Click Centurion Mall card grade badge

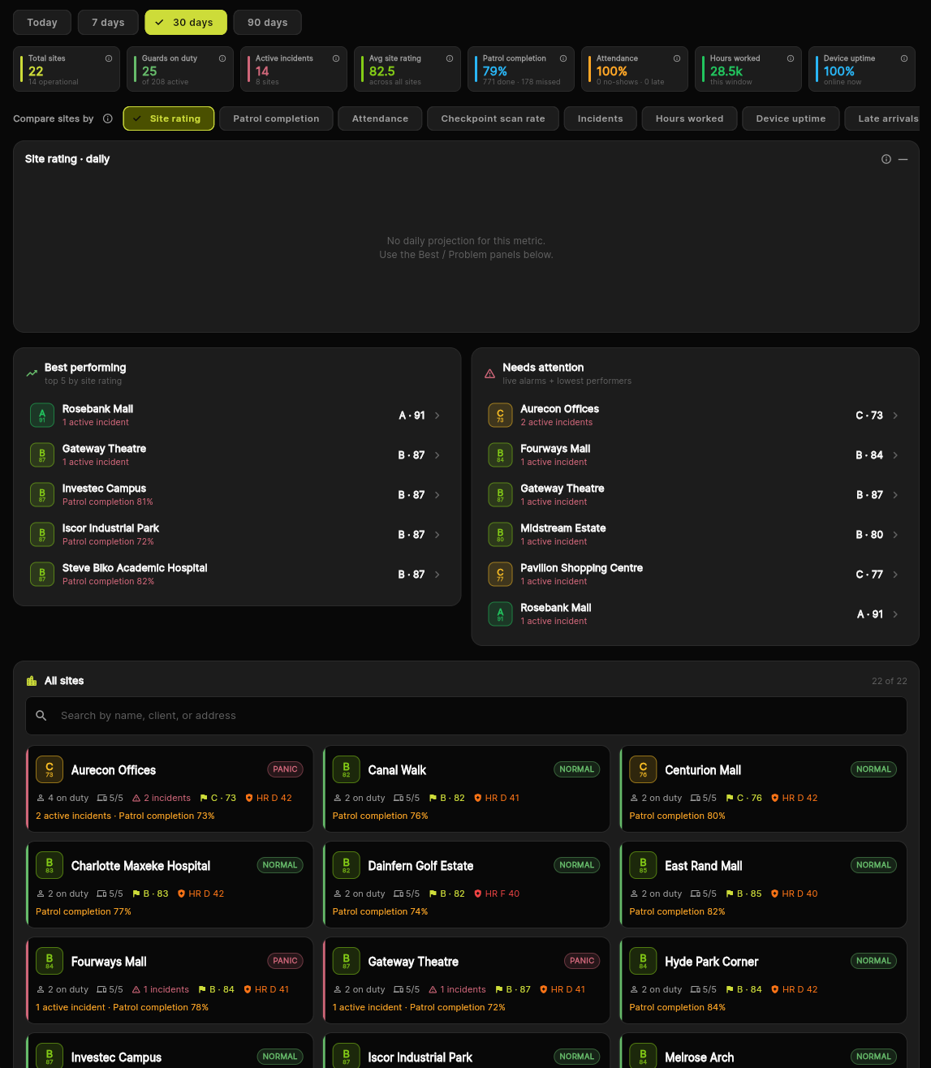tap(643, 770)
